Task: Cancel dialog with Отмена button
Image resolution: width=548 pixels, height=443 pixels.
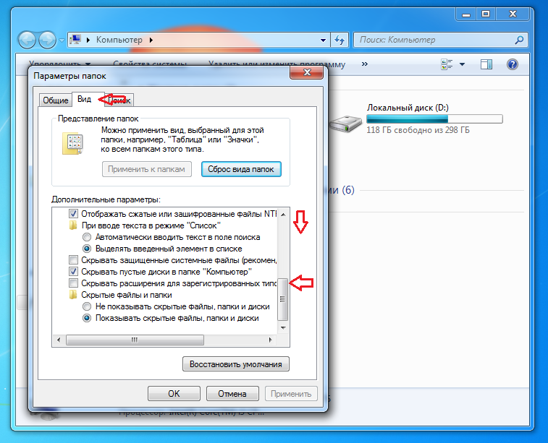Action: click(232, 394)
